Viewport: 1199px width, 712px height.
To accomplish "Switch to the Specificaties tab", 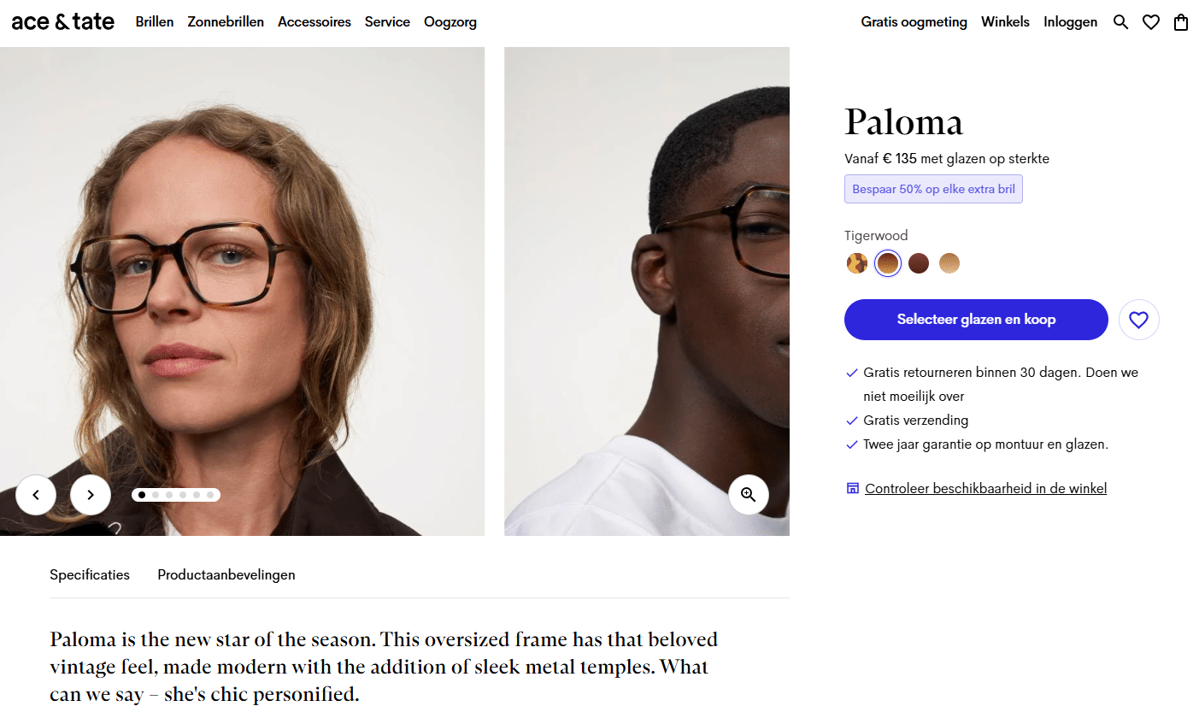I will pos(90,574).
